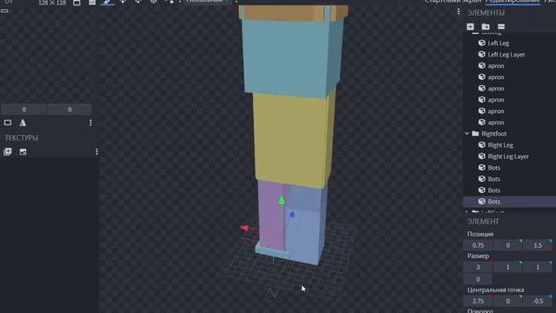Click the last Size field showing 1

[x=537, y=267]
